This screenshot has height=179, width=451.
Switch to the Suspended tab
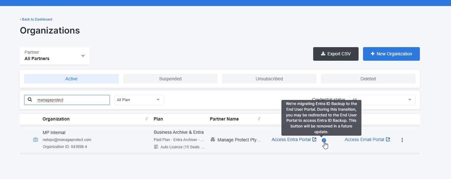click(170, 79)
